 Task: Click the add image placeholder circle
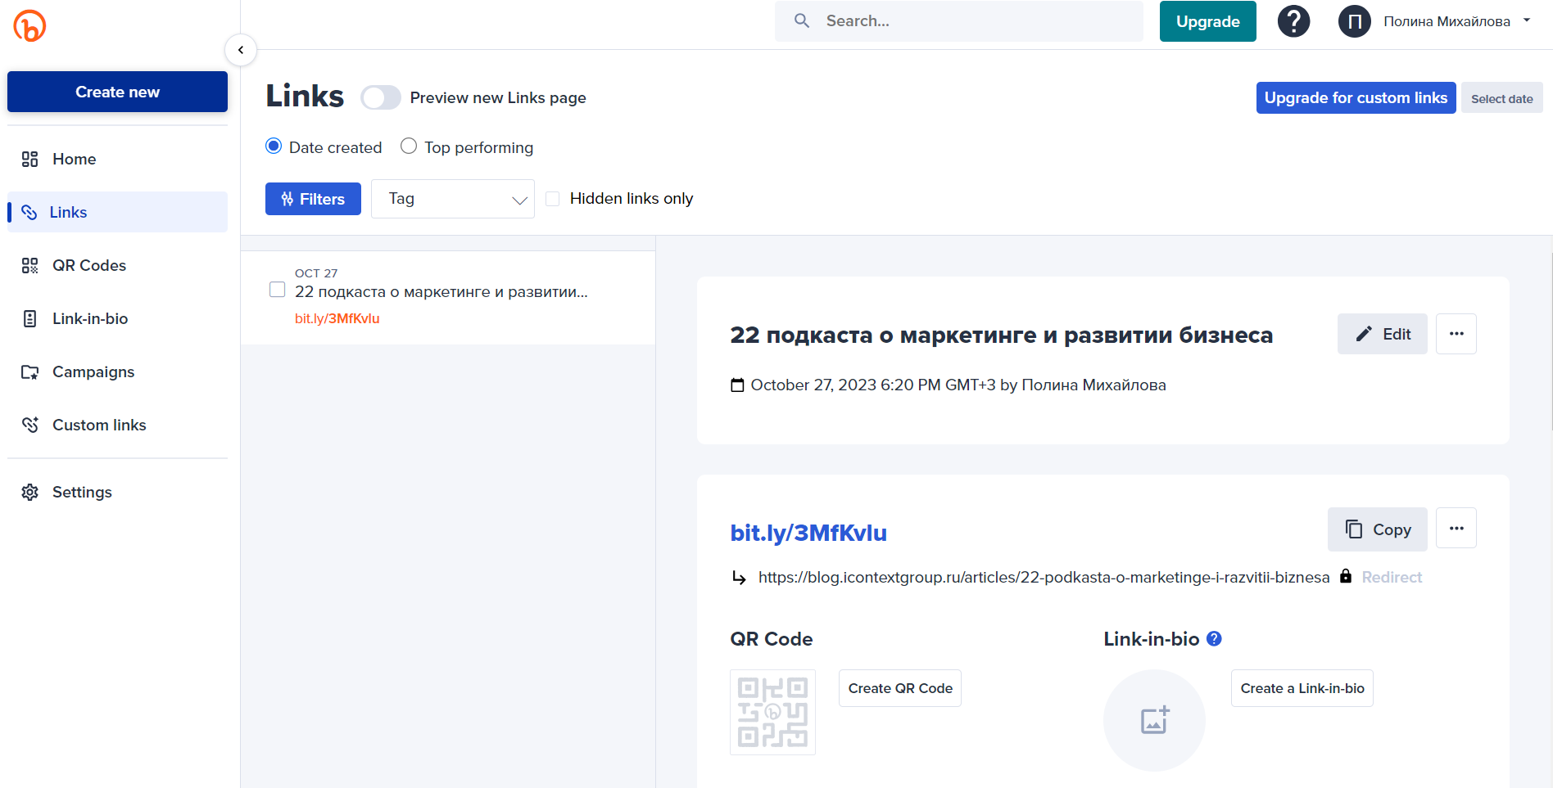coord(1154,720)
